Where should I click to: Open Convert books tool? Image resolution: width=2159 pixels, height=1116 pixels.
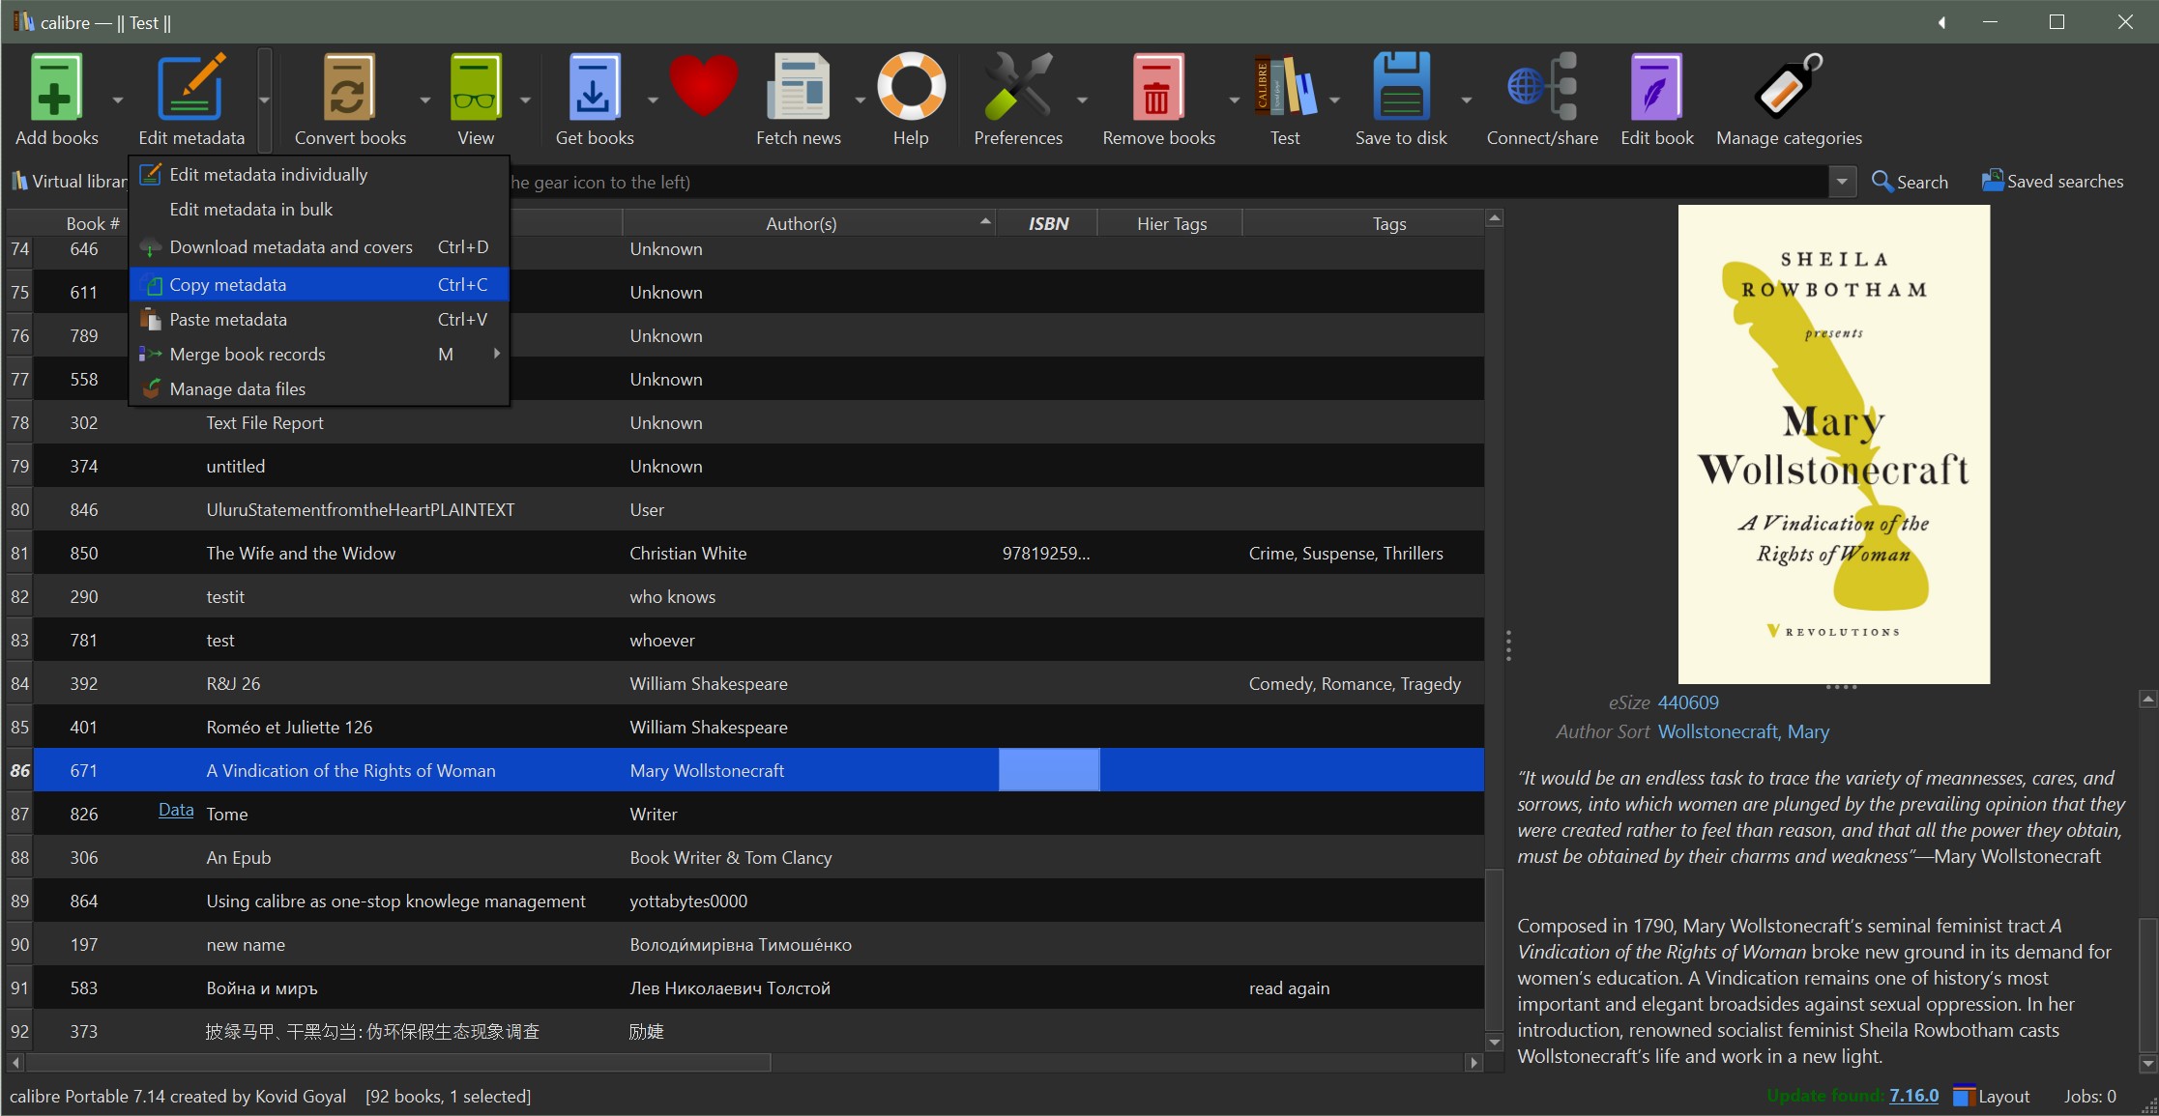point(349,89)
